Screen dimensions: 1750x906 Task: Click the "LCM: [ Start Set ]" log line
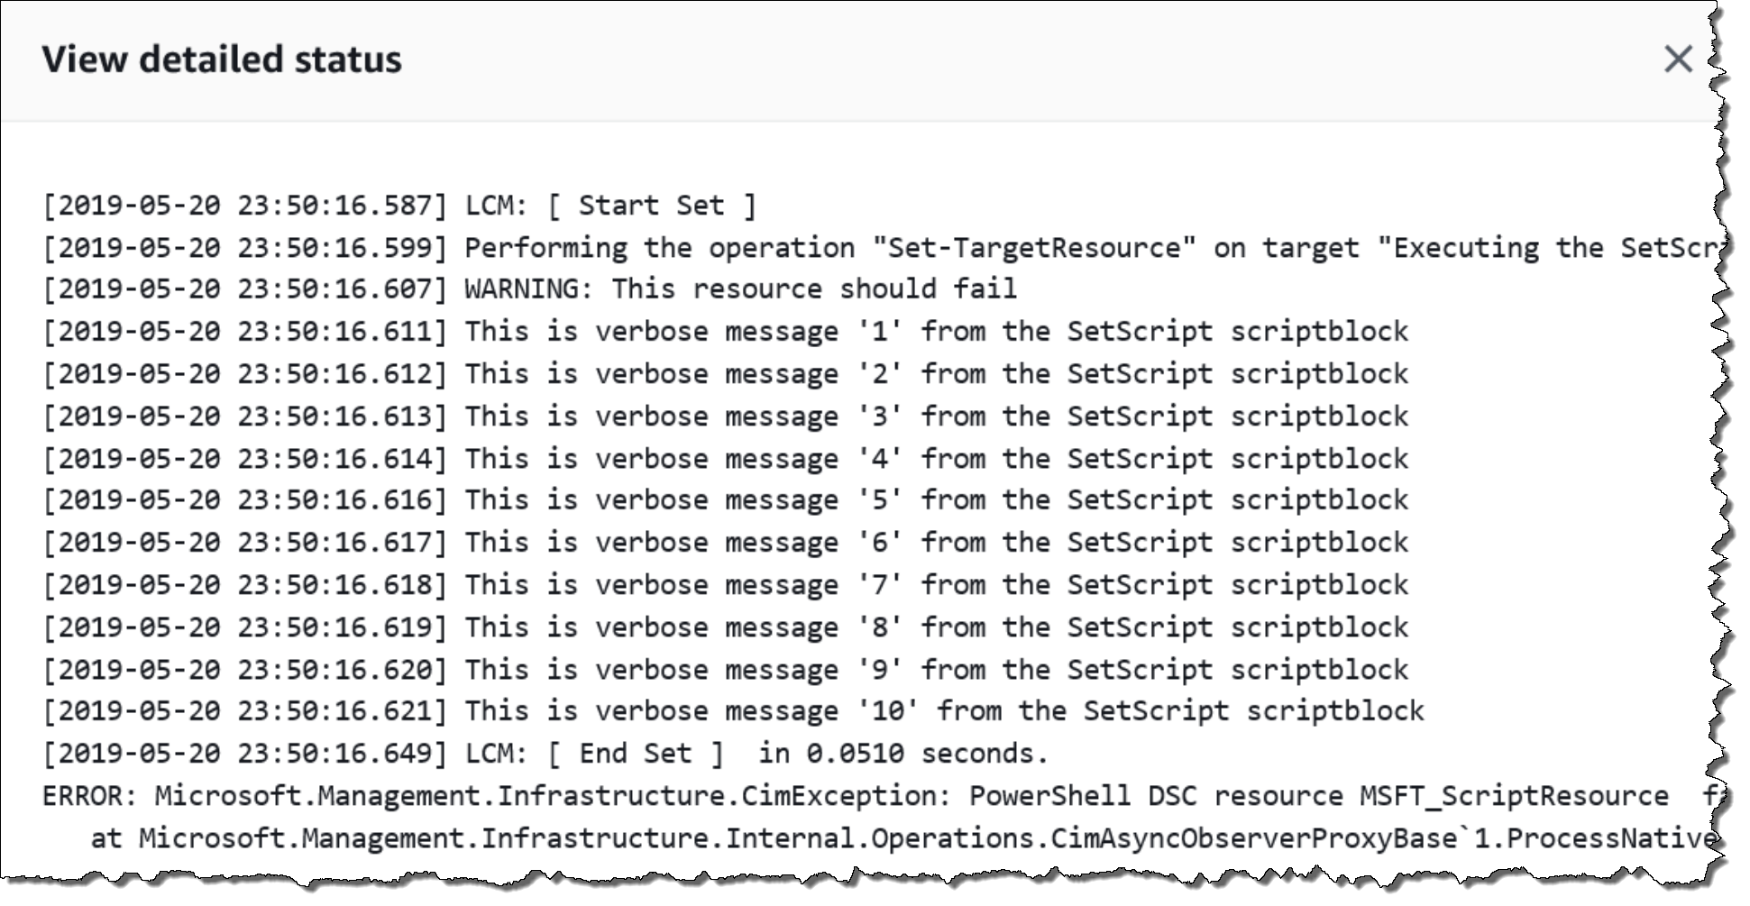tap(610, 206)
